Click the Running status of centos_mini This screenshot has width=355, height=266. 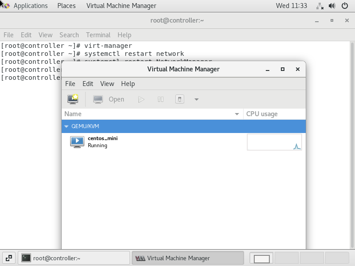(97, 145)
